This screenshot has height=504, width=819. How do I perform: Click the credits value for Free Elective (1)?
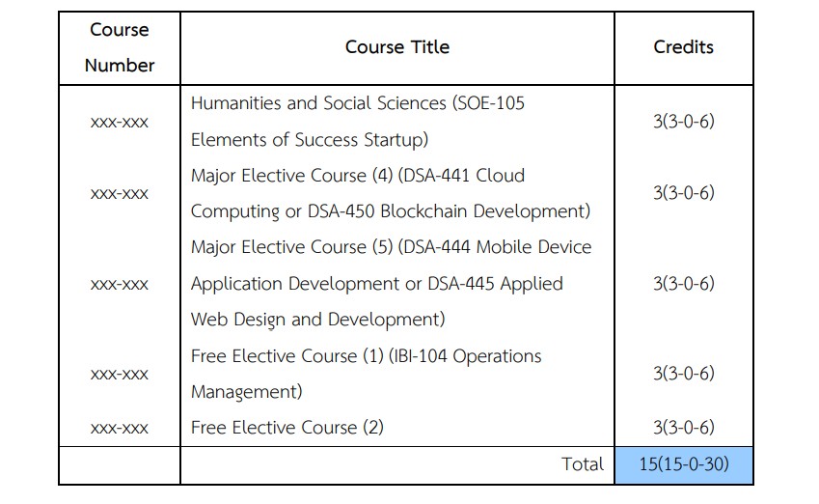(x=683, y=374)
